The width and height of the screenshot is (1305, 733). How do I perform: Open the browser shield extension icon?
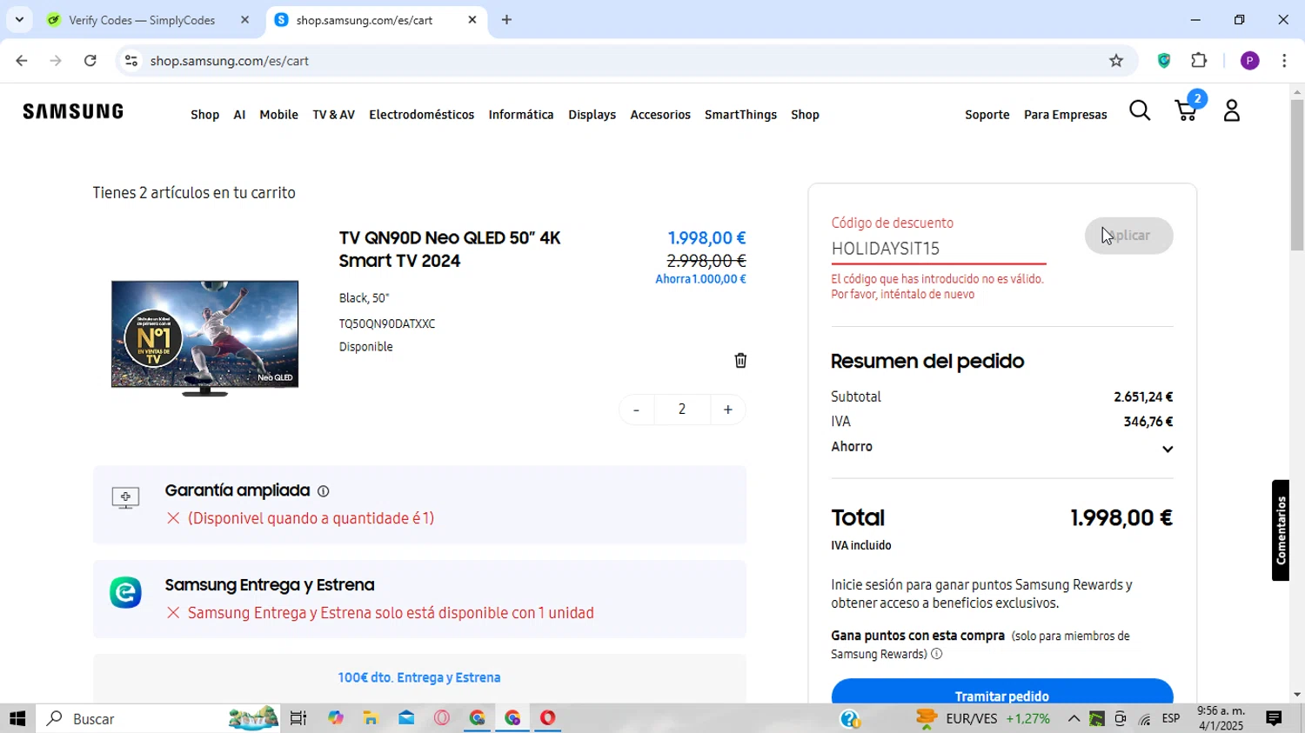click(1164, 61)
